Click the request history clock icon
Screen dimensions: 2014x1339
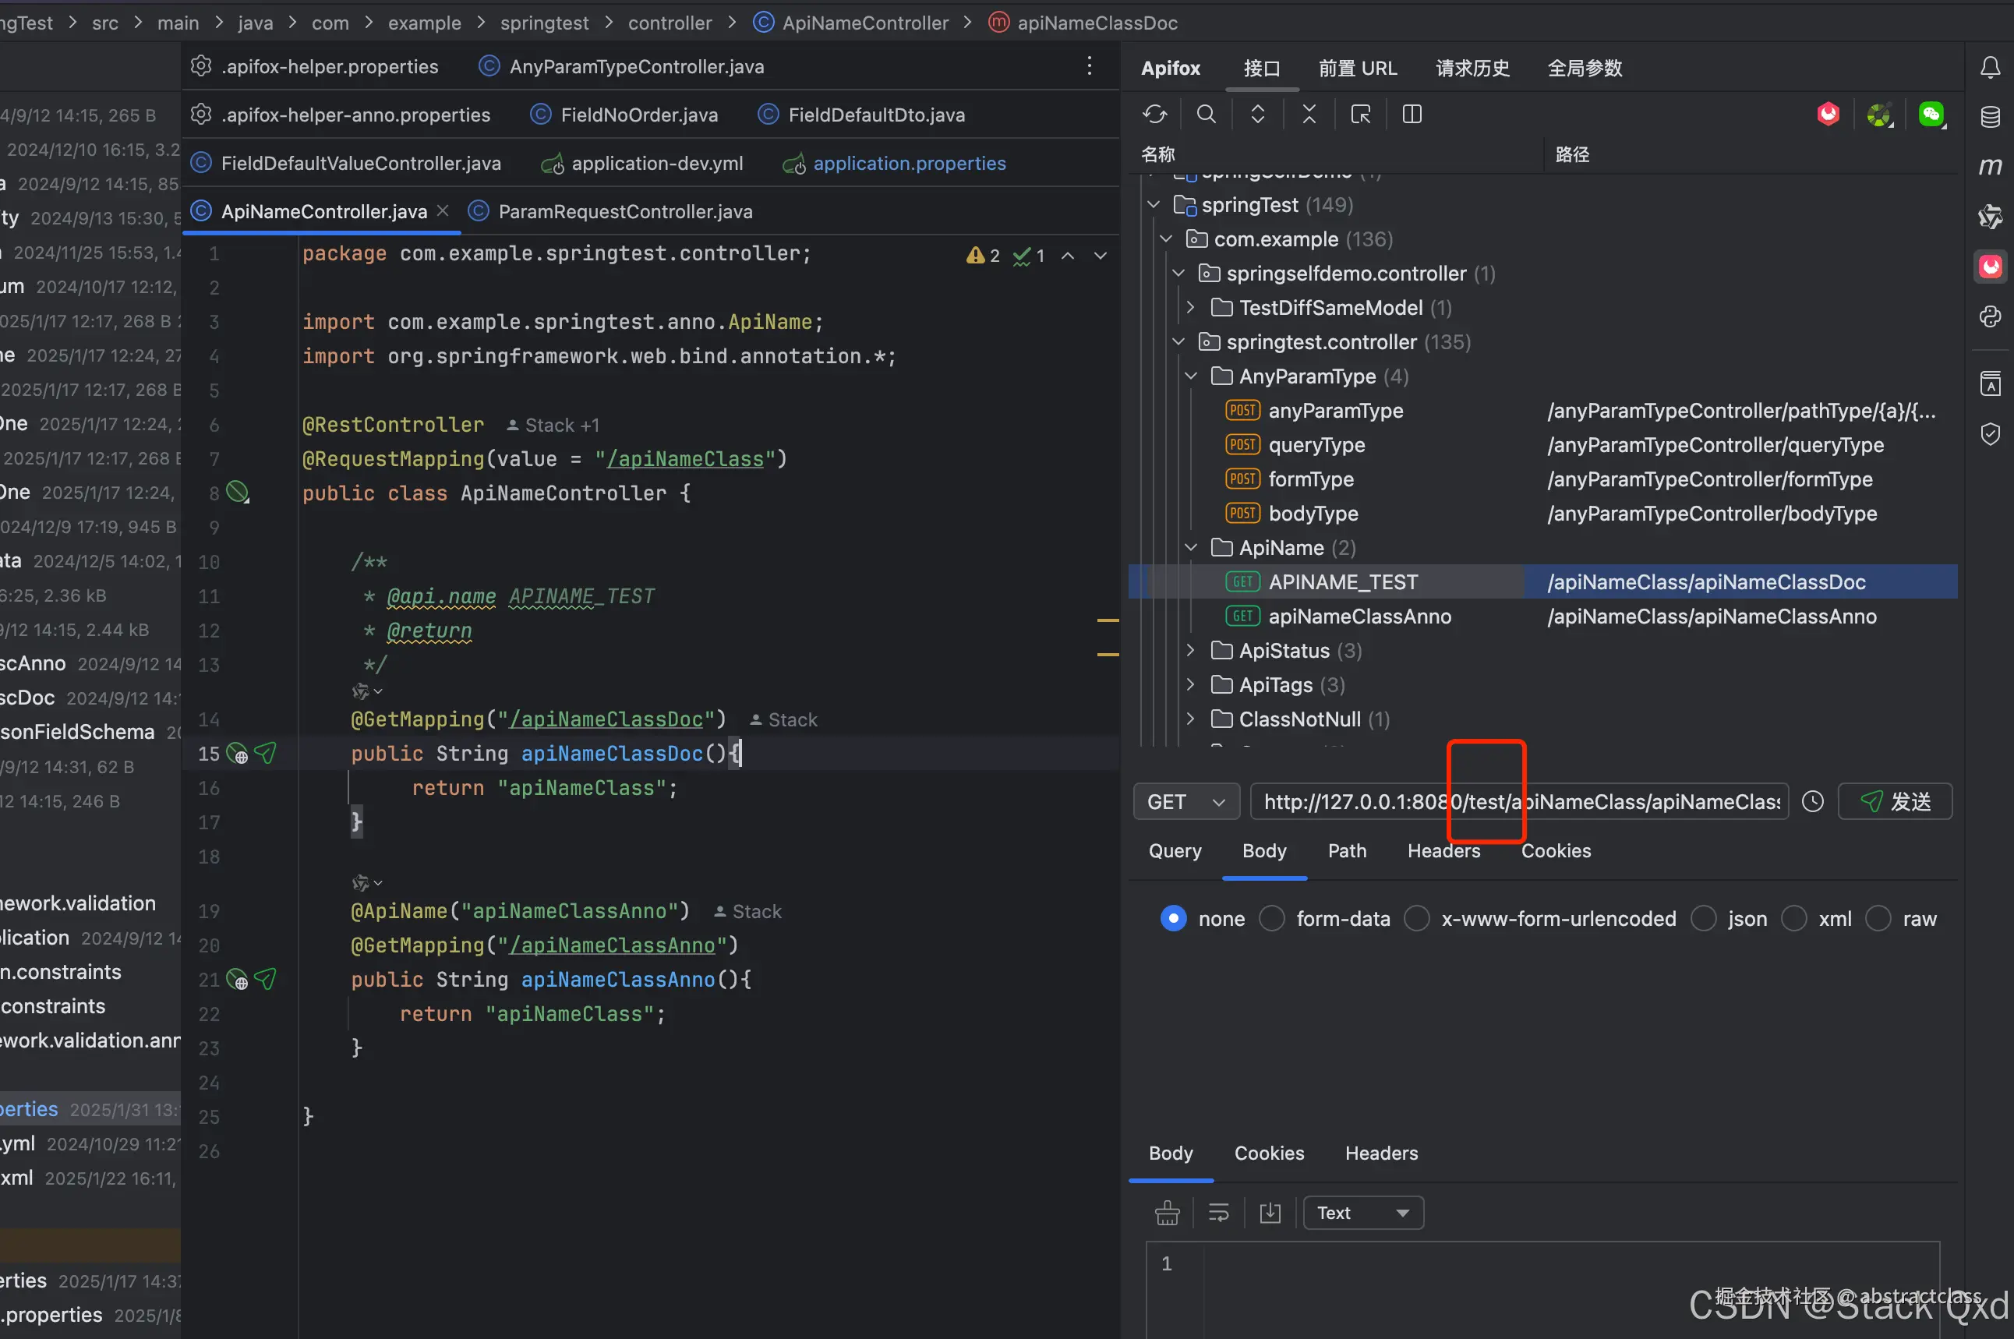(x=1812, y=802)
